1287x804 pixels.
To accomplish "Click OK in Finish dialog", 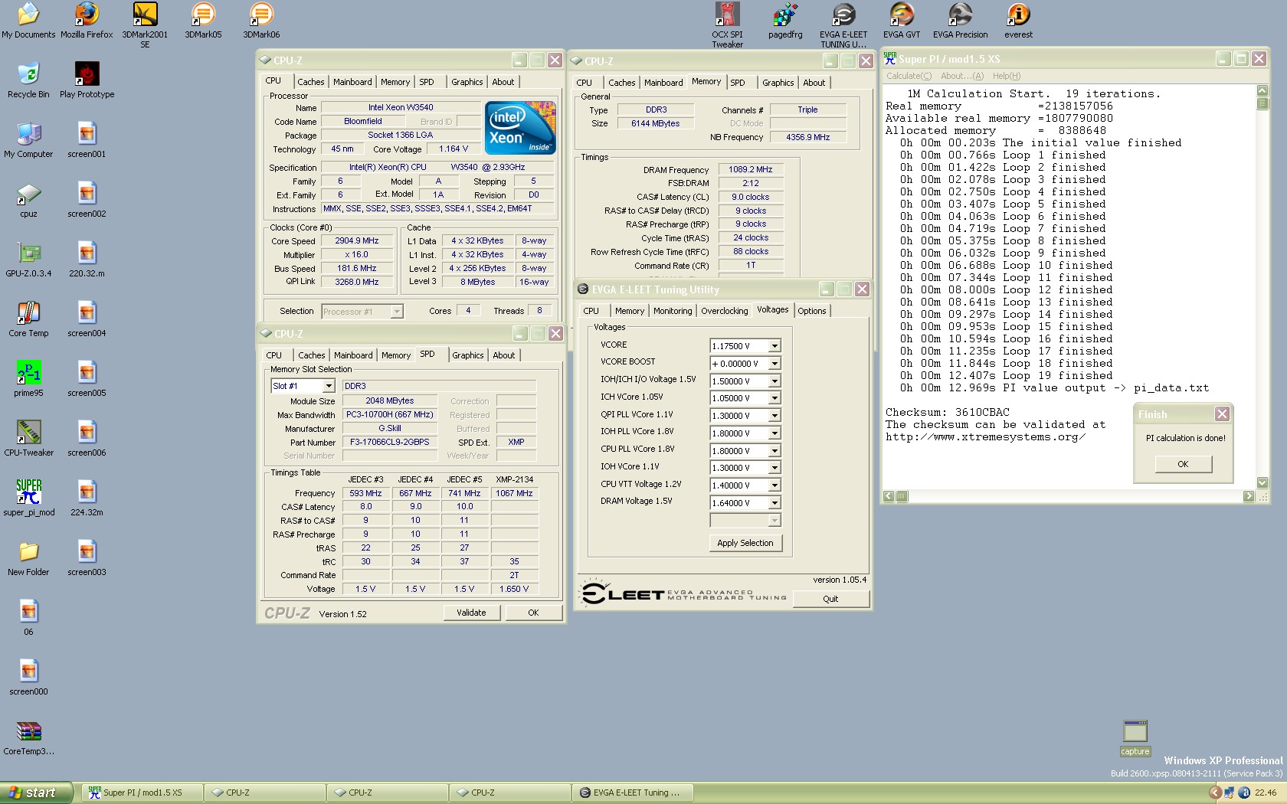I will click(x=1183, y=464).
